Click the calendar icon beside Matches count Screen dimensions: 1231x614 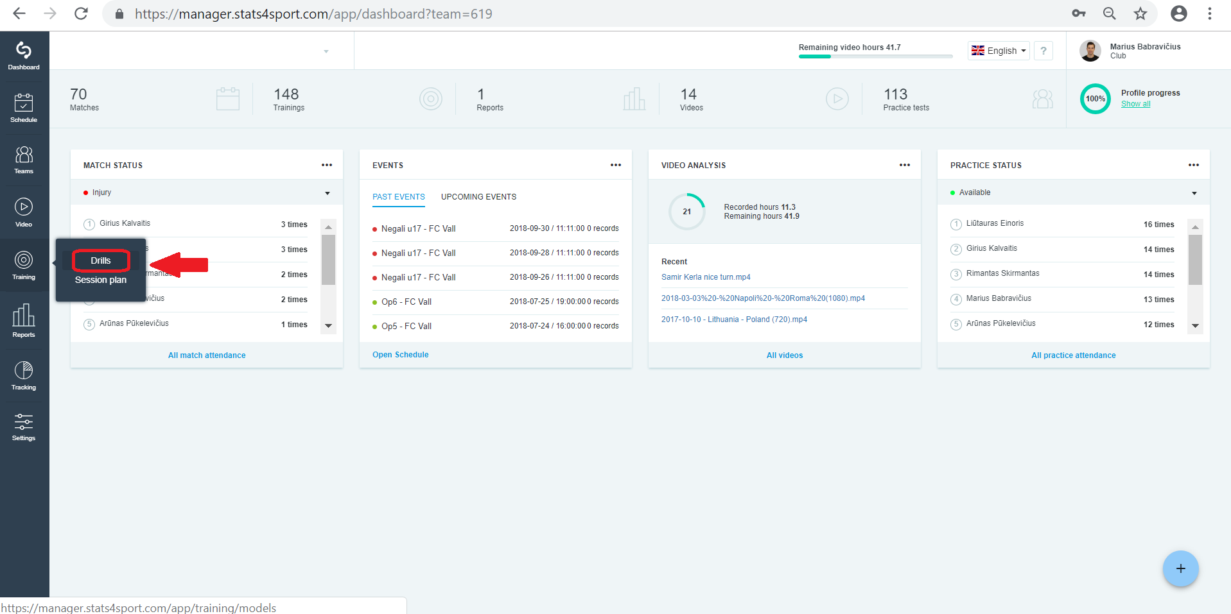click(228, 99)
